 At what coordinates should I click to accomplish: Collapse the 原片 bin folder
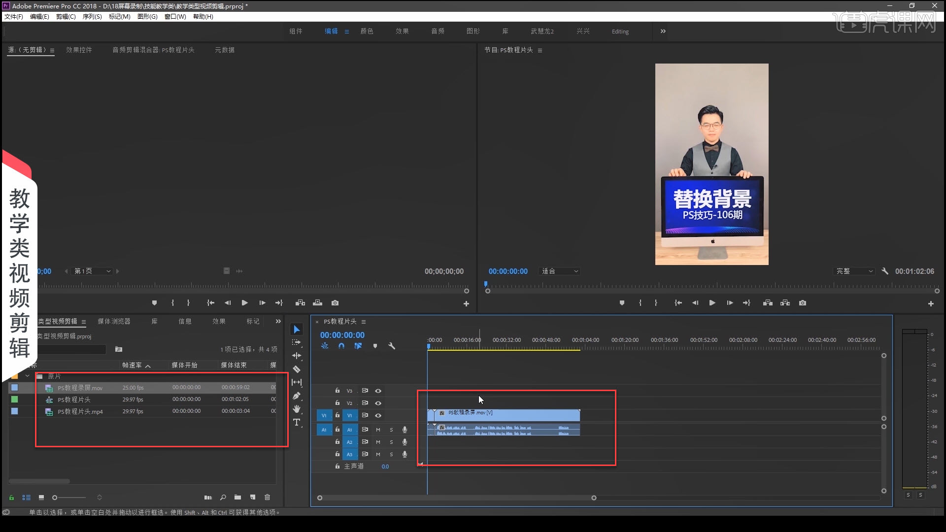coord(28,376)
